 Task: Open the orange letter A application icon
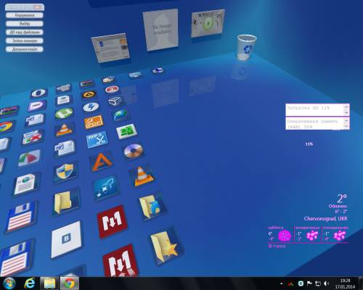[x=102, y=161]
